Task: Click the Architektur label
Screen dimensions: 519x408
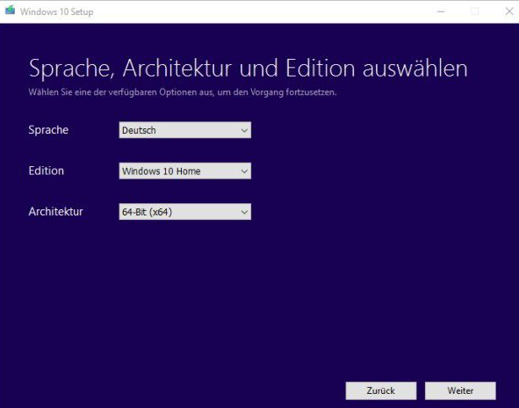Action: (55, 211)
